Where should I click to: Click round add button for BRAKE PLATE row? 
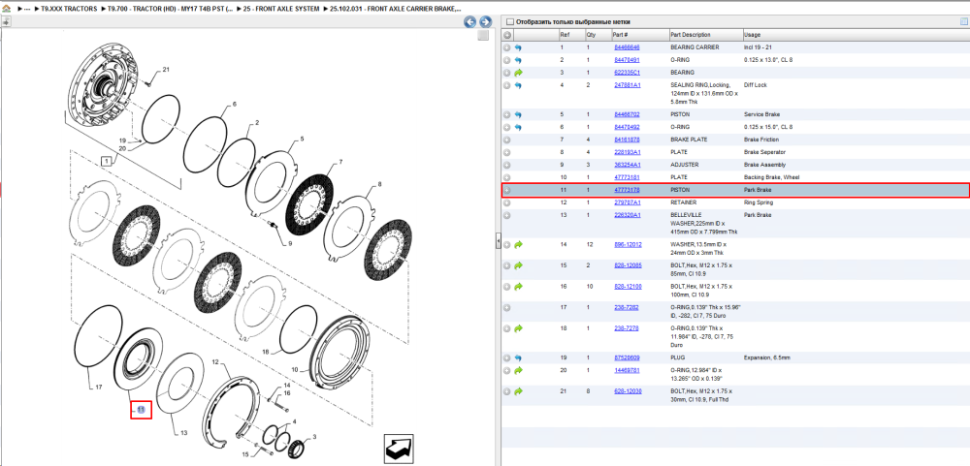[506, 140]
